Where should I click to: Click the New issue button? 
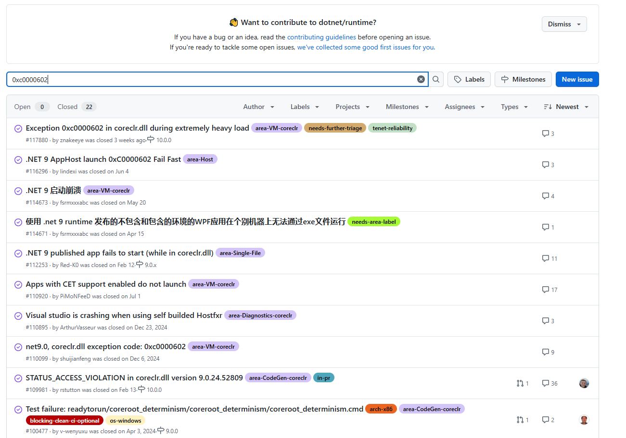pyautogui.click(x=577, y=79)
